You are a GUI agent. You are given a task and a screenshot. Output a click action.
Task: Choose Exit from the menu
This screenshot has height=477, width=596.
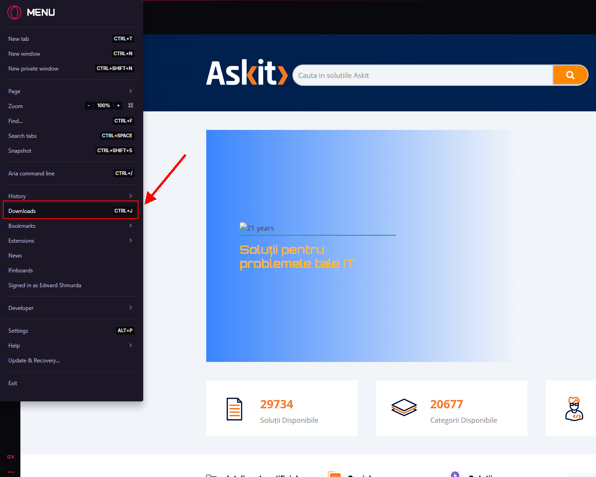[x=13, y=383]
